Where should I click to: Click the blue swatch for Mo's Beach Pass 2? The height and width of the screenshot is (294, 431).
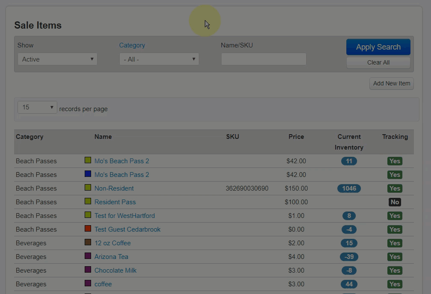click(88, 174)
